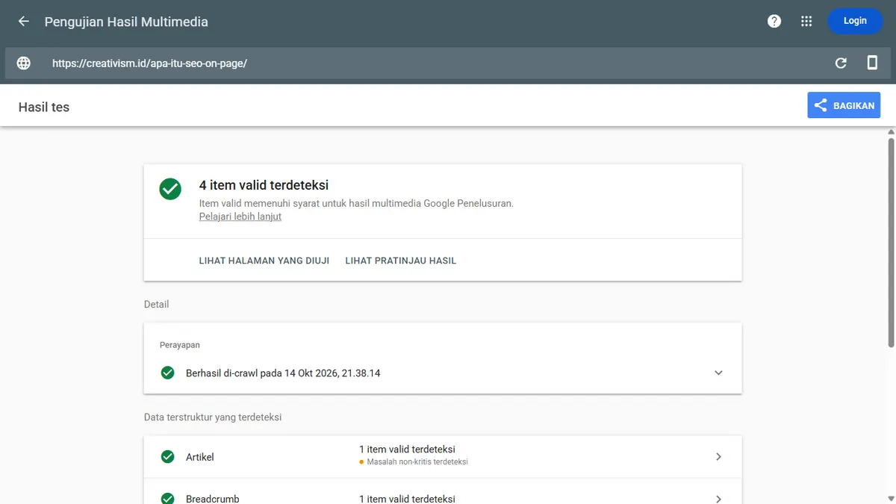Rerun test with the refresh icon
The image size is (896, 504).
click(x=841, y=63)
